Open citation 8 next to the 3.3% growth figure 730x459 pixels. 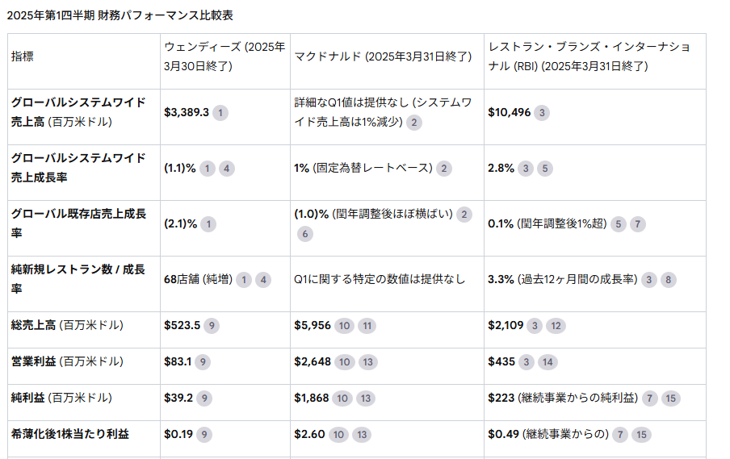point(669,280)
